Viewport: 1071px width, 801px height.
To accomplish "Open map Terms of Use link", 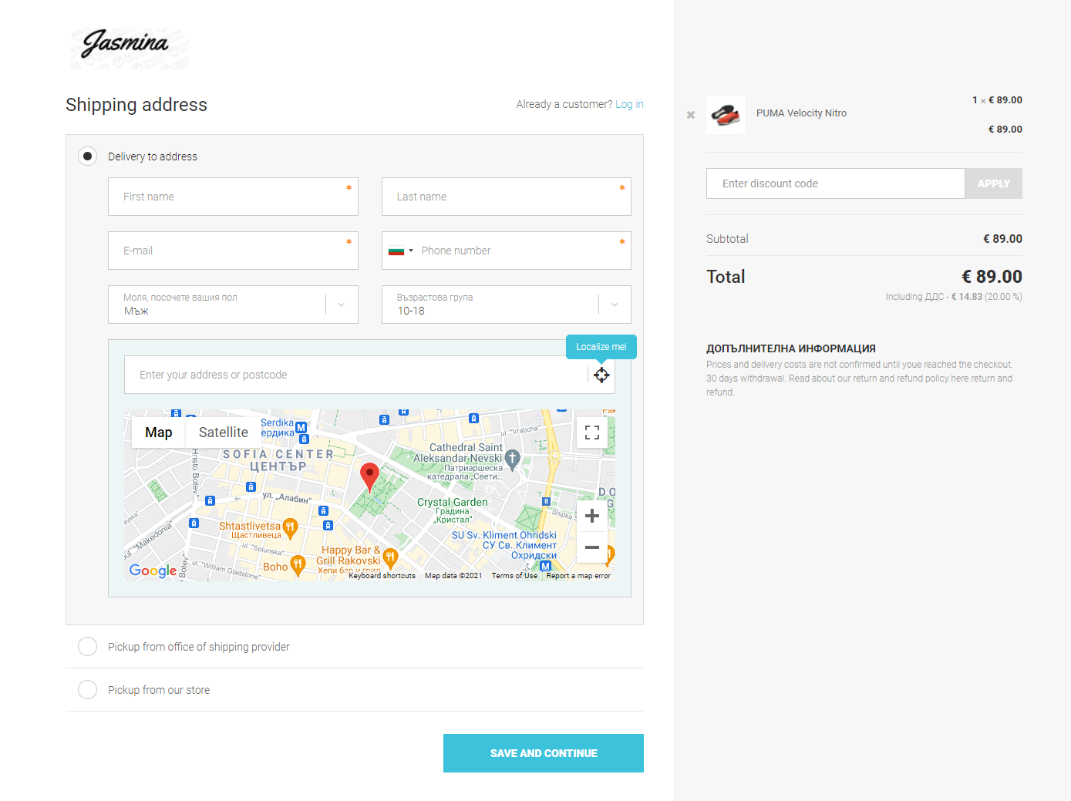I will (x=514, y=576).
